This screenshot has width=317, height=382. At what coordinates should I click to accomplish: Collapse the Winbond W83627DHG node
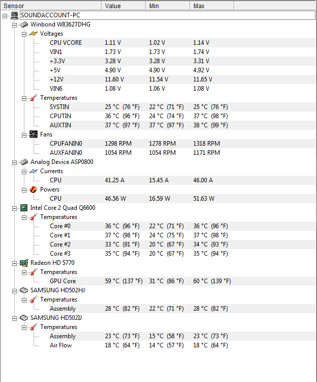pos(15,25)
